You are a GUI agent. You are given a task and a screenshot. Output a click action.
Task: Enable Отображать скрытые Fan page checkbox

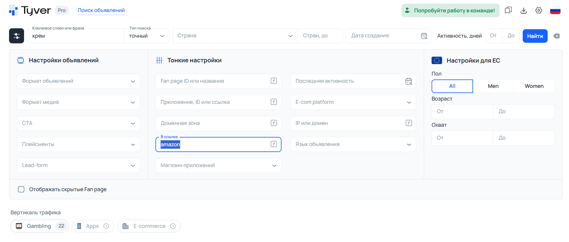(21, 189)
